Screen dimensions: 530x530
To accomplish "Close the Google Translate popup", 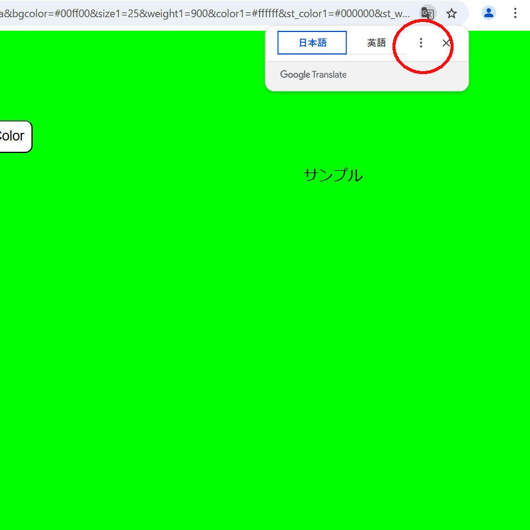I will (x=446, y=43).
